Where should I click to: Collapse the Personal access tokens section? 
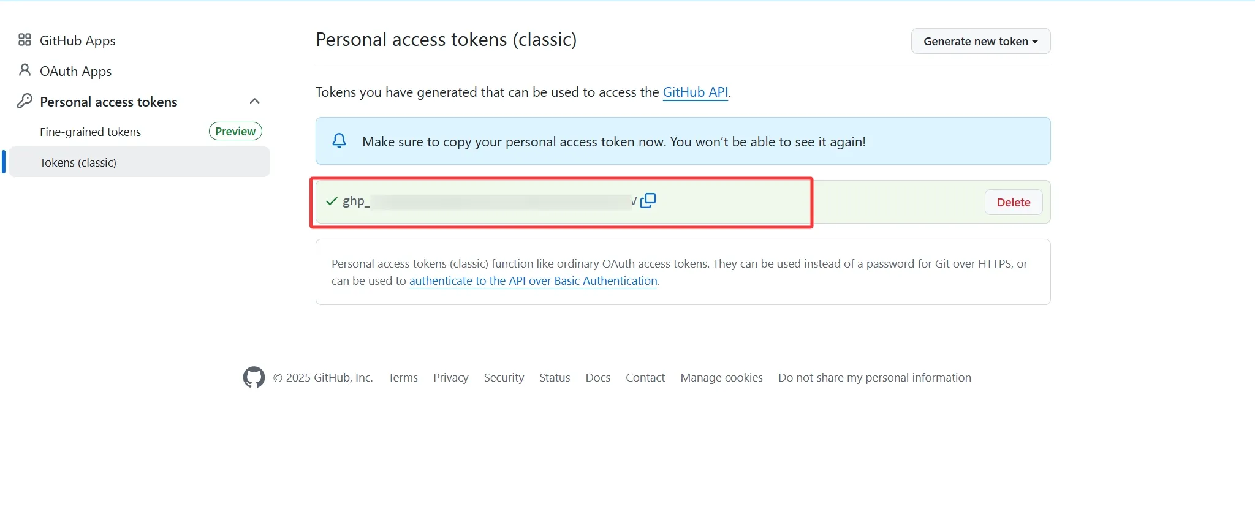(x=255, y=101)
